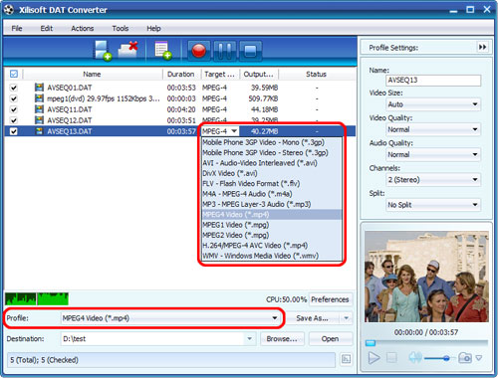
Task: Select MP3 - MPEG Layer-3 Audio format
Action: [x=272, y=204]
